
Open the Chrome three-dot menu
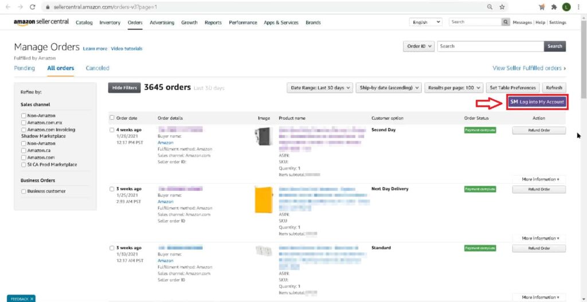point(578,7)
